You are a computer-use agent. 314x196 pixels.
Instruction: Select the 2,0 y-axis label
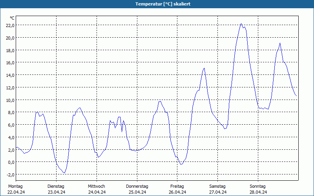(11, 150)
